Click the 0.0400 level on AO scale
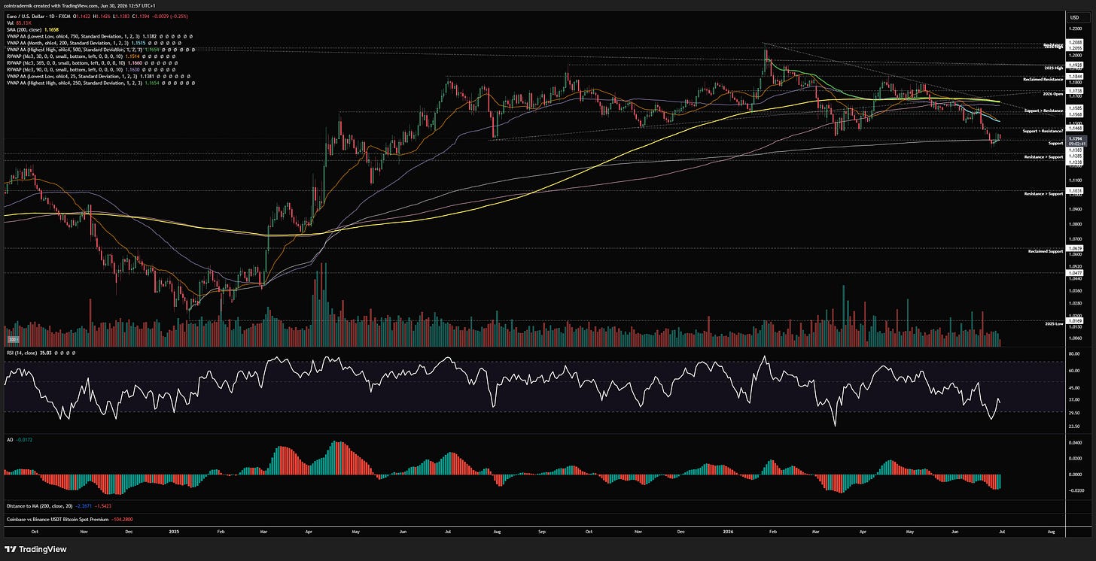Screen dimensions: 1096x561 coord(1073,444)
